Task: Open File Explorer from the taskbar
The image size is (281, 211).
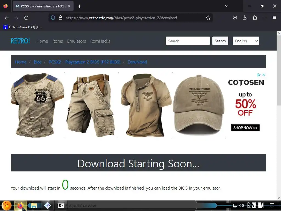Action: point(34,206)
